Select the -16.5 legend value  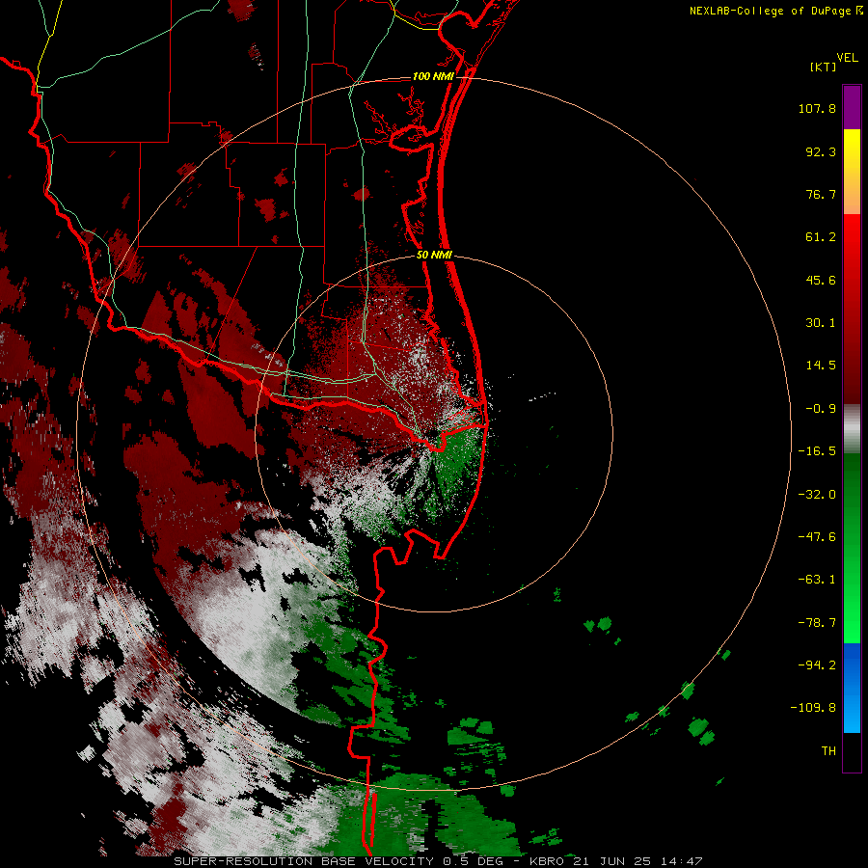[x=817, y=451]
